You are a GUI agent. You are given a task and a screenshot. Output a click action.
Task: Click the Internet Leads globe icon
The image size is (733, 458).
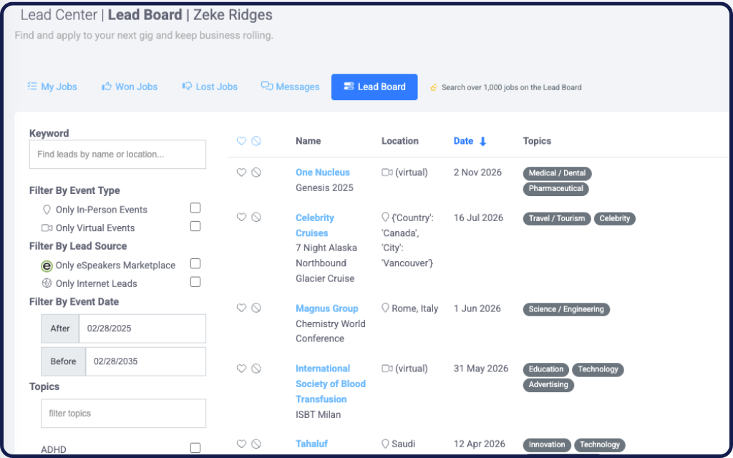click(47, 283)
